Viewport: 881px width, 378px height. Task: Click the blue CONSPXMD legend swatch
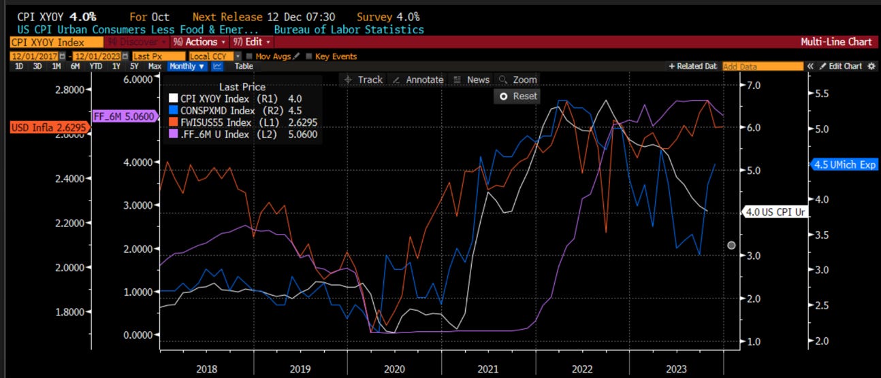pyautogui.click(x=173, y=111)
